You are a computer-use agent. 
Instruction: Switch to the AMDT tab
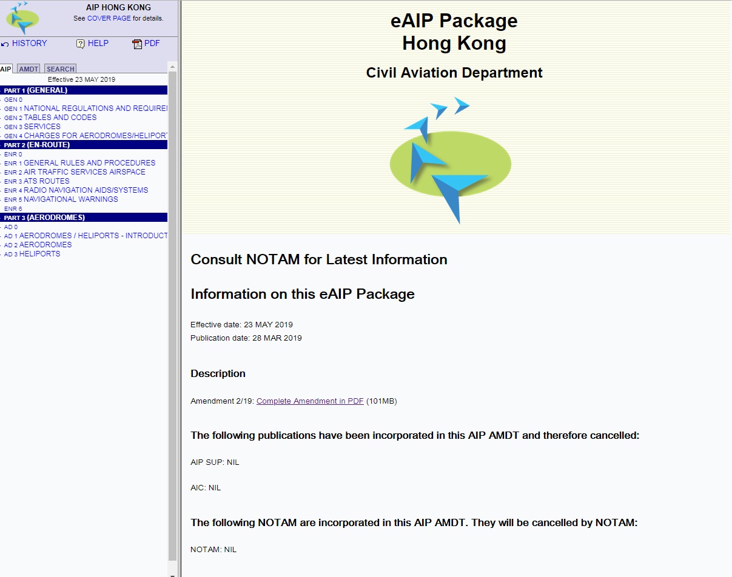pyautogui.click(x=28, y=68)
